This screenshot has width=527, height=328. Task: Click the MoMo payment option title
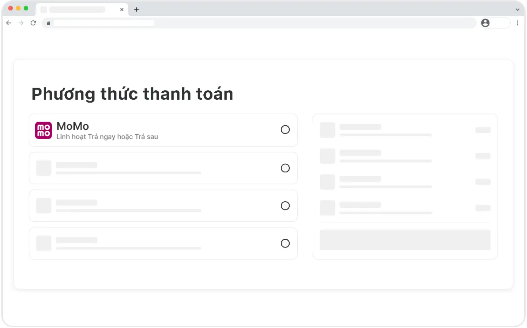72,126
